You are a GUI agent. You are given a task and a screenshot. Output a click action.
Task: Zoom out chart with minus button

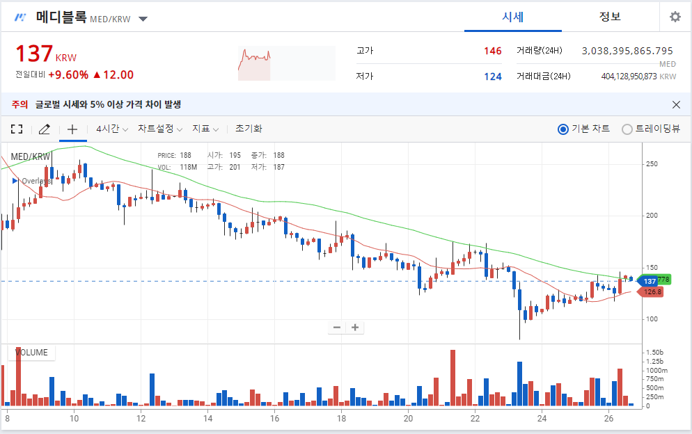(x=337, y=328)
